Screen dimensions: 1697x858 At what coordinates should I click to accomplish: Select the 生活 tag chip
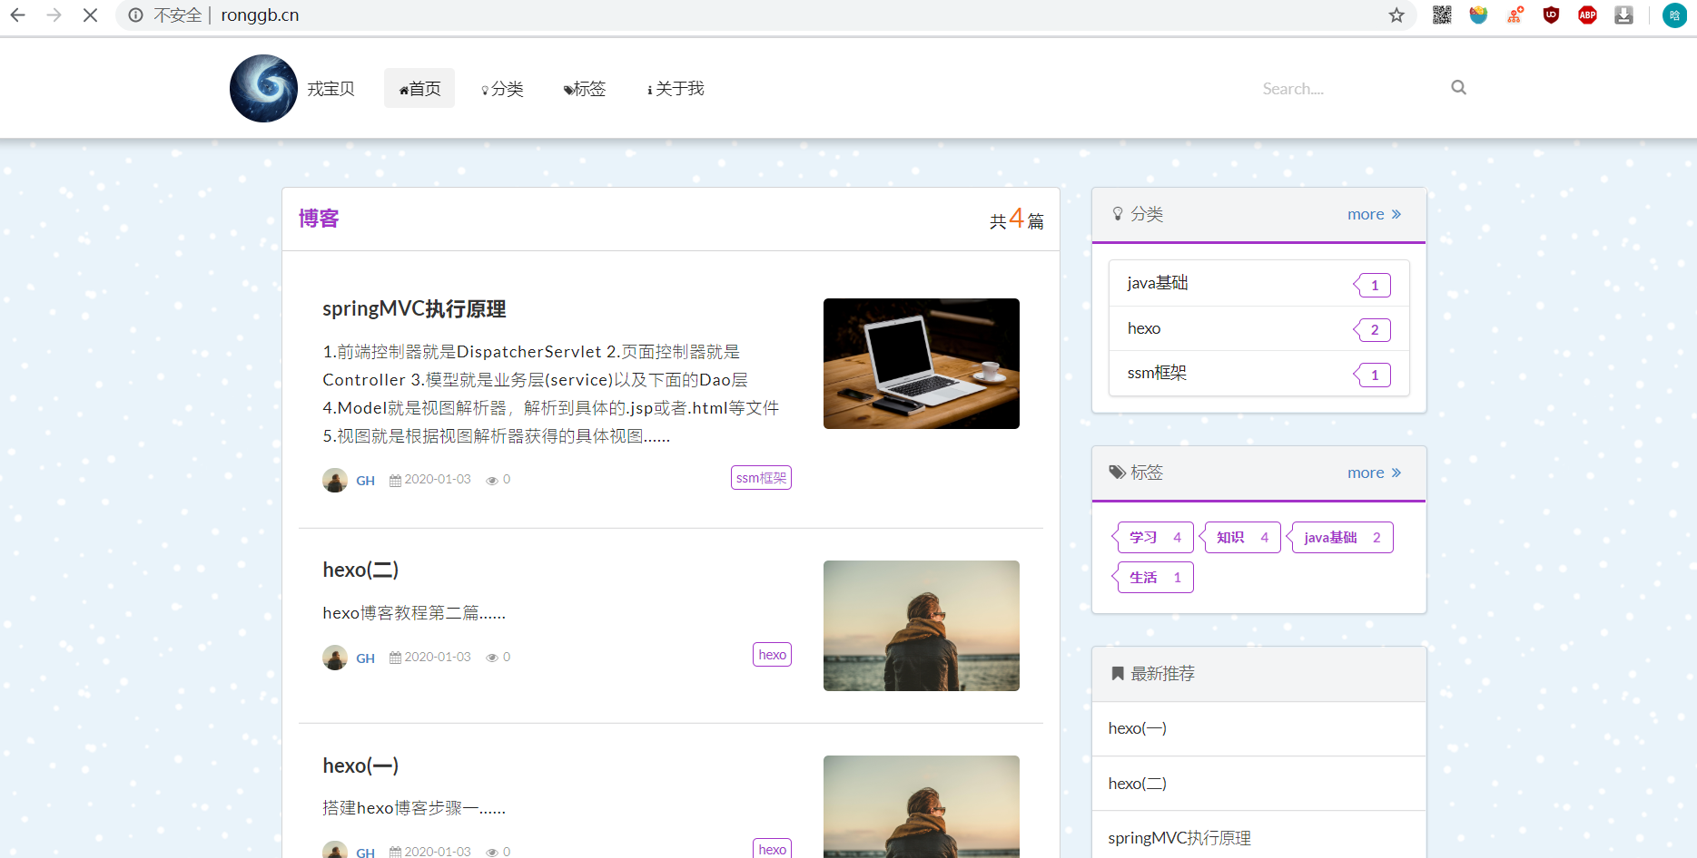[1154, 577]
